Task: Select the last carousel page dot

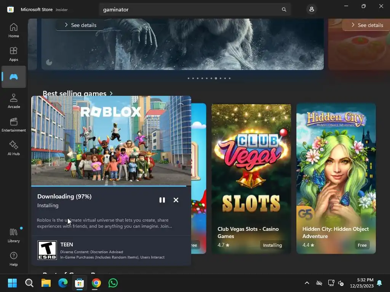Action: [x=230, y=78]
